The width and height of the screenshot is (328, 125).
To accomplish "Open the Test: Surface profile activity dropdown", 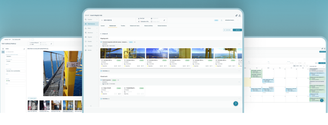I will point(21,39).
